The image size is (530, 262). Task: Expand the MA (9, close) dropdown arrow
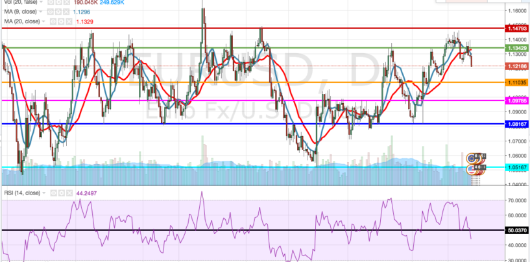coord(41,12)
